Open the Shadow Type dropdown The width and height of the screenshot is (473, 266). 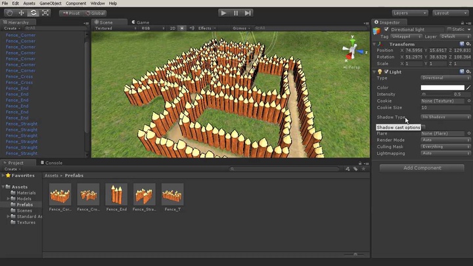[x=445, y=117]
